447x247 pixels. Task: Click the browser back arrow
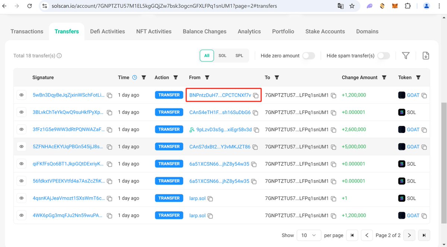click(4, 6)
